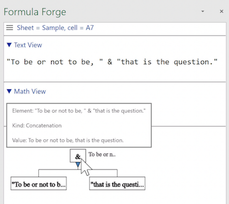Image resolution: width=229 pixels, height=204 pixels.
Task: Click the formula text in Text View
Action: coord(112,62)
